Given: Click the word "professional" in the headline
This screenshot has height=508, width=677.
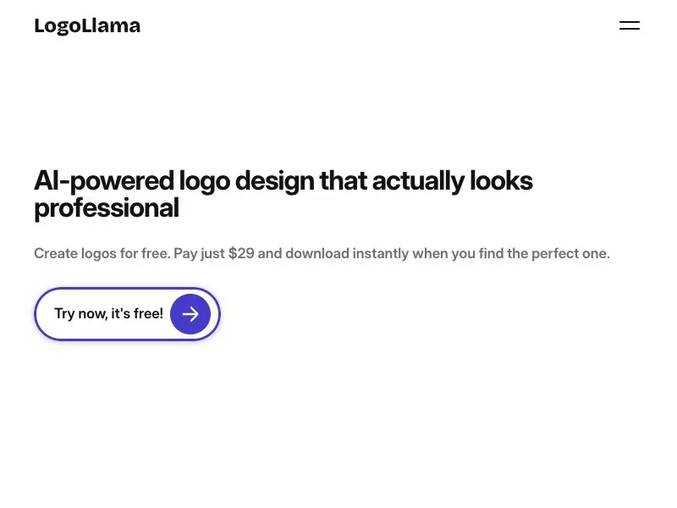Looking at the screenshot, I should pos(107,208).
